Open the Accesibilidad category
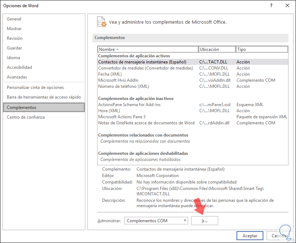 coord(44,67)
